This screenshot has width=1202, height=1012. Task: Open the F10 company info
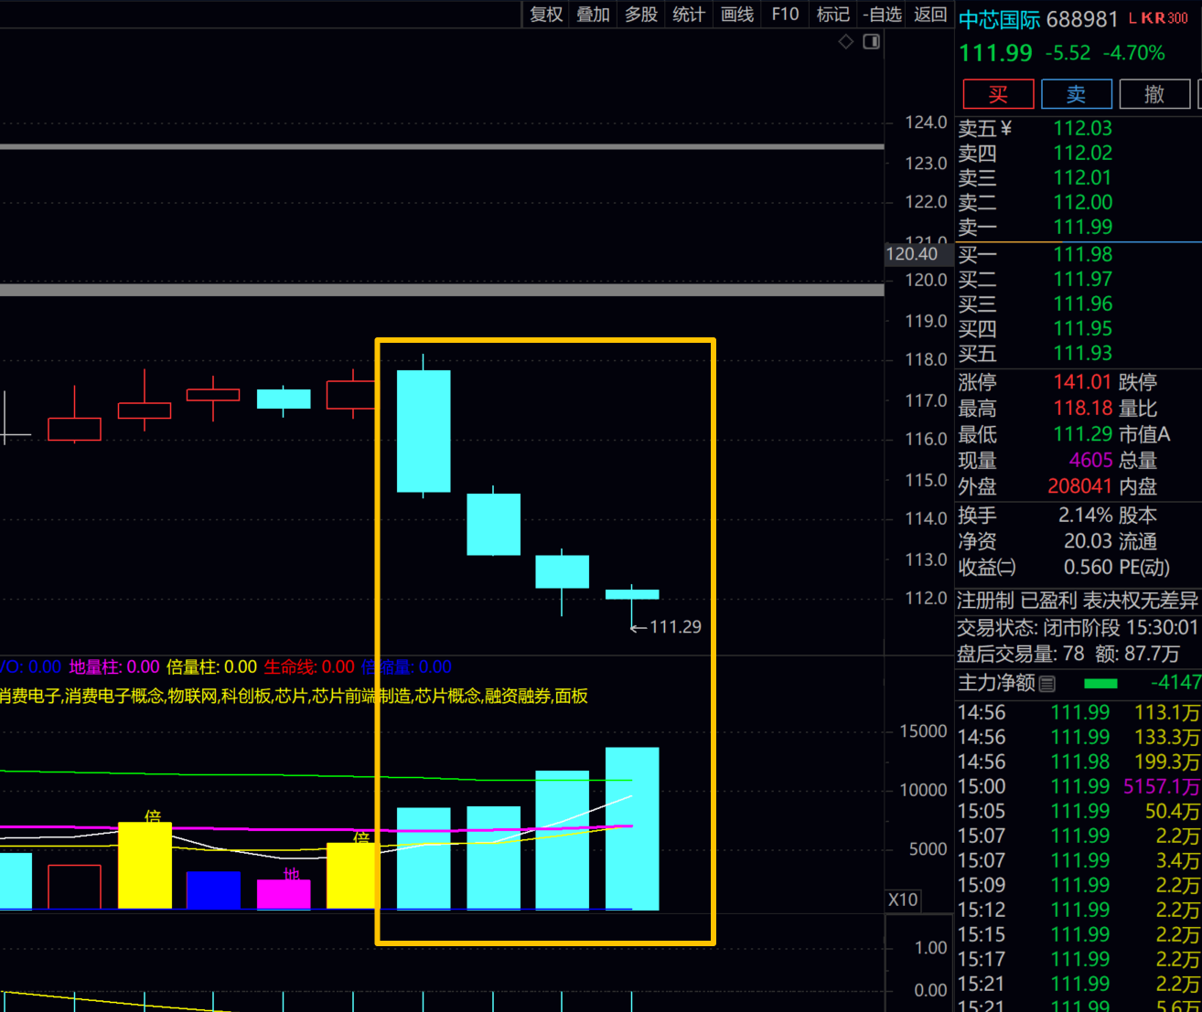click(x=785, y=15)
